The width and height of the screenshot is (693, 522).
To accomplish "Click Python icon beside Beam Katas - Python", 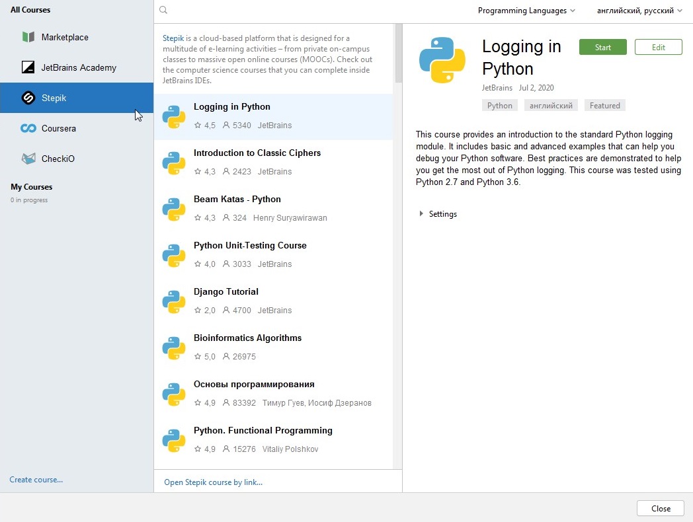I will click(x=174, y=209).
